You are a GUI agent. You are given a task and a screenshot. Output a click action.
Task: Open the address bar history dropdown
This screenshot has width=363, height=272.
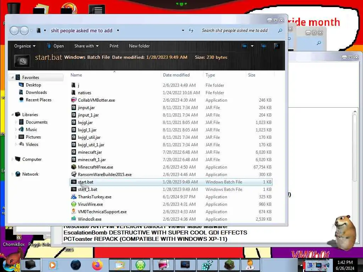pyautogui.click(x=183, y=30)
